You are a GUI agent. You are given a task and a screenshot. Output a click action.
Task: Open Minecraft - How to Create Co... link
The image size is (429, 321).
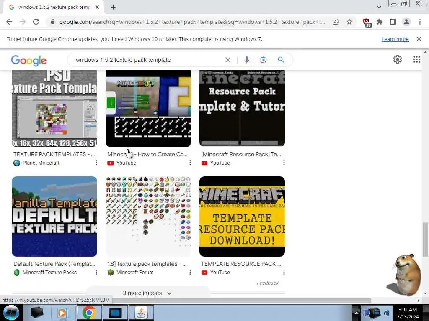pyautogui.click(x=147, y=154)
